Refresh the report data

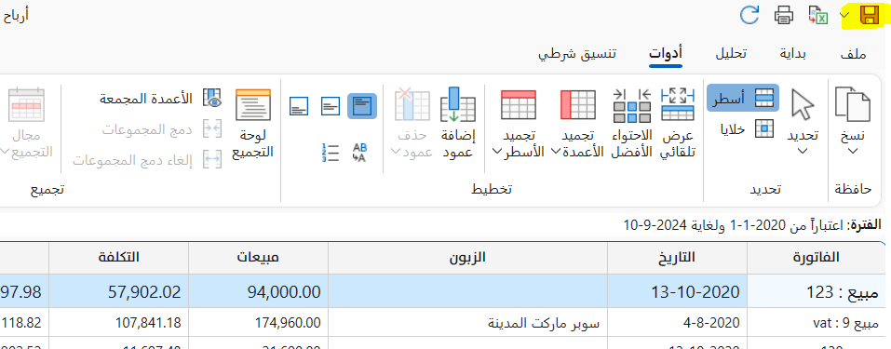pos(749,15)
